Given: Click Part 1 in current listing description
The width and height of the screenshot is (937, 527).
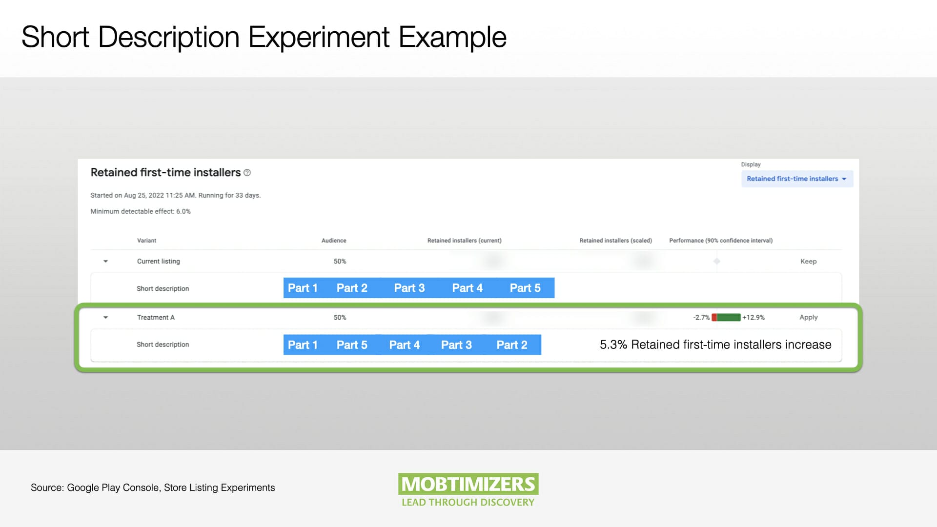Looking at the screenshot, I should click(x=303, y=288).
